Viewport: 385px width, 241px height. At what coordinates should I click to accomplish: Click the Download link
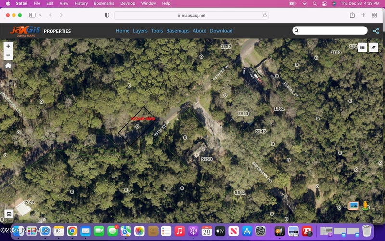click(221, 31)
